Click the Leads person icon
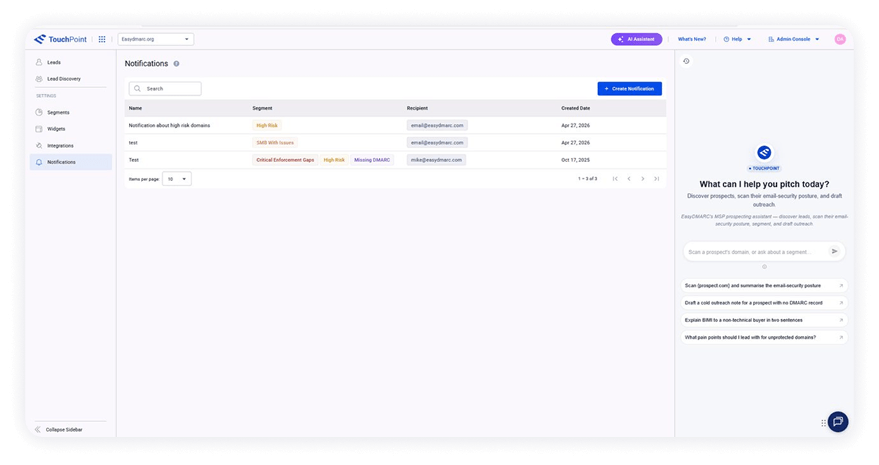 click(x=39, y=62)
